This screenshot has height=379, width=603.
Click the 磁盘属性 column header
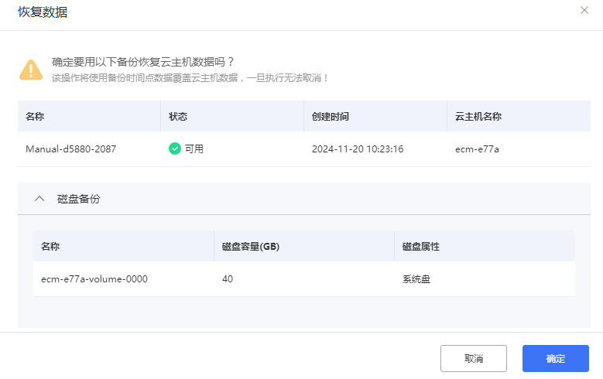click(421, 247)
